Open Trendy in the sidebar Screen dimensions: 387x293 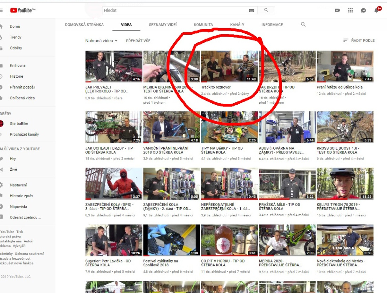coord(15,37)
